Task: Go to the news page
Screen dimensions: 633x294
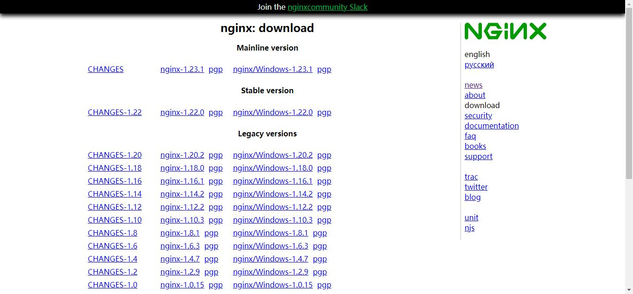Action: (474, 85)
